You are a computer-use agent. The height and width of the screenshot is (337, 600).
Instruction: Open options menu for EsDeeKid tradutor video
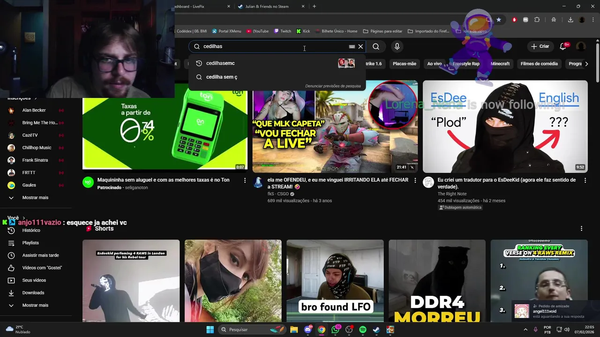(585, 180)
